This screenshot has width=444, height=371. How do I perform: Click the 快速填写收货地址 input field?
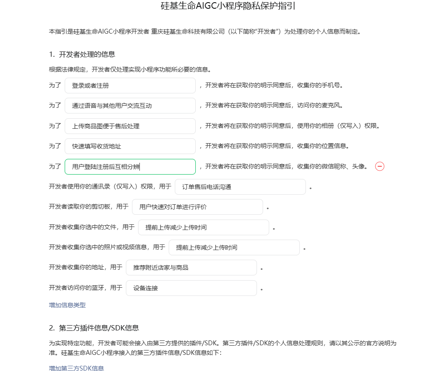(x=130, y=146)
